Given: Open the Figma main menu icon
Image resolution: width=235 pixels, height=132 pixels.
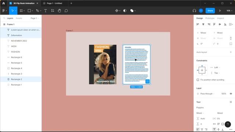Looking at the screenshot, I should [x=4, y=11].
